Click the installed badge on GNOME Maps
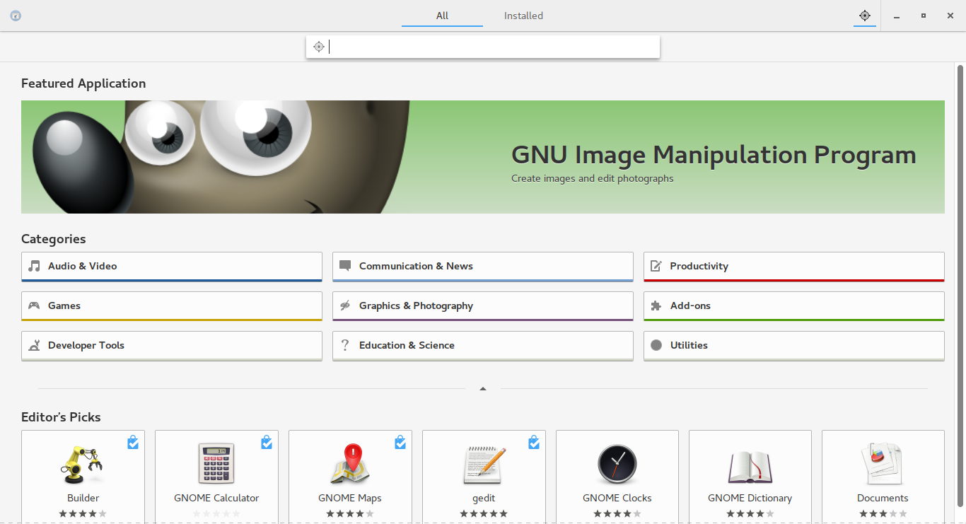Screen dimensions: 966x524 pyautogui.click(x=400, y=442)
